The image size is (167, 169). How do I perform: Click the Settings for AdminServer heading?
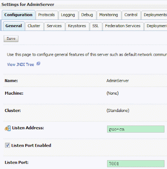(28, 5)
